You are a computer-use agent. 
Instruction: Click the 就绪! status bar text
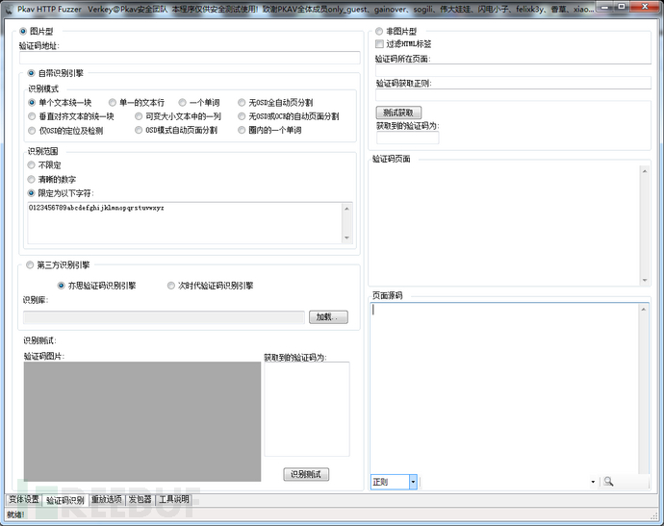point(16,514)
